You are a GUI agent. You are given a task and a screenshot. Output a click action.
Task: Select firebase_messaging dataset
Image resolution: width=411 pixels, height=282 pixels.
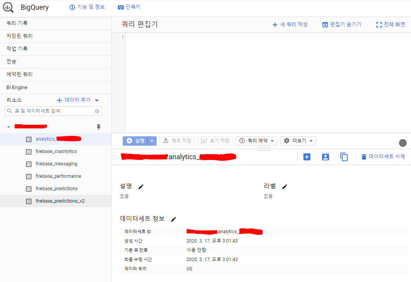click(x=56, y=164)
